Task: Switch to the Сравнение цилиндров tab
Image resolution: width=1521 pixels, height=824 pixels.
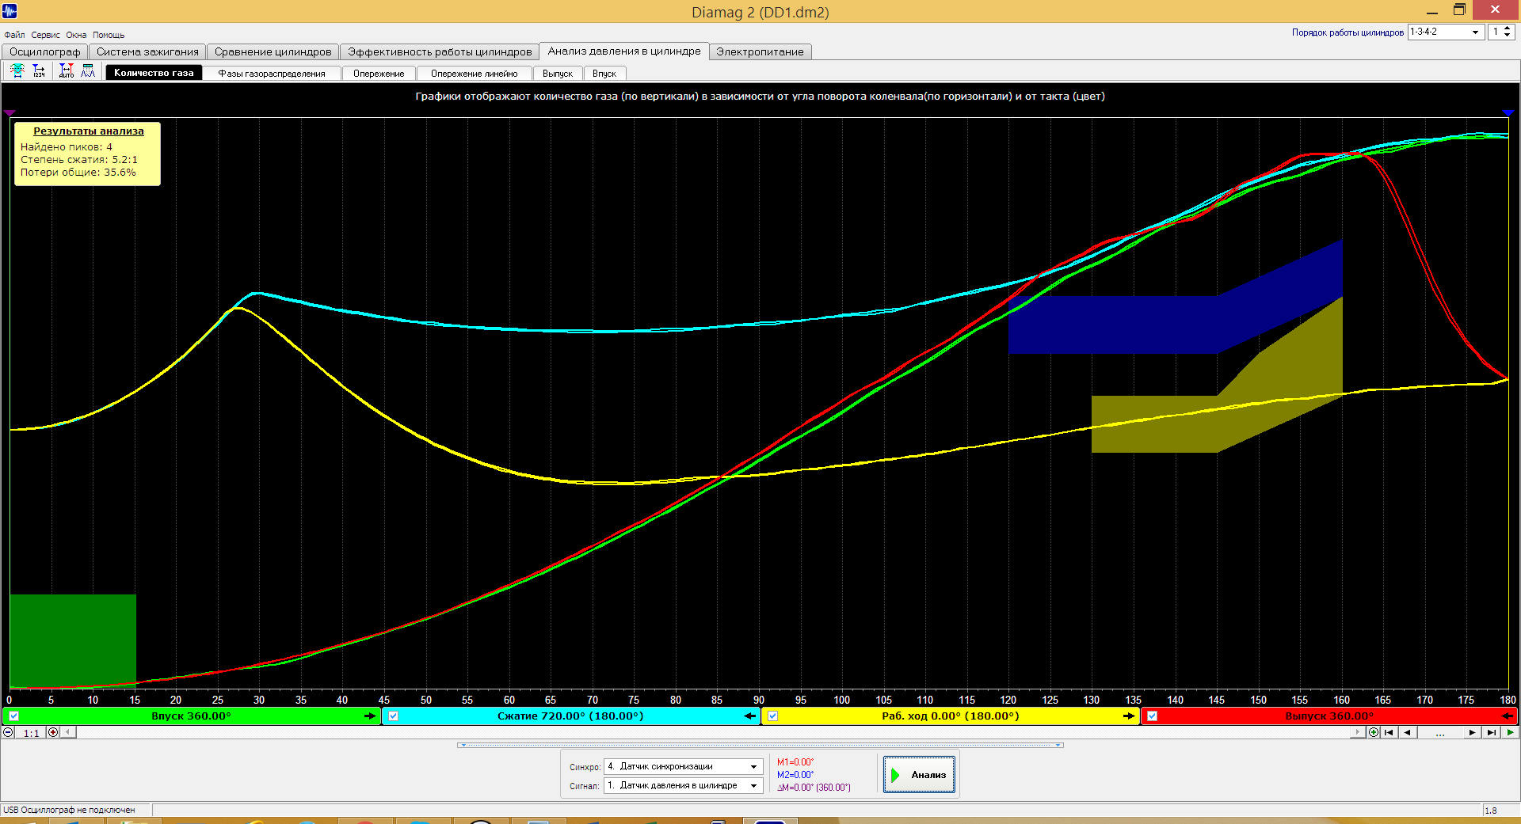Action: pos(273,51)
